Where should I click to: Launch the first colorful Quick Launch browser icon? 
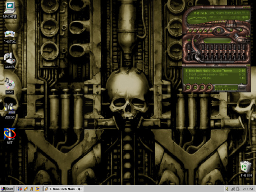click(x=20, y=189)
